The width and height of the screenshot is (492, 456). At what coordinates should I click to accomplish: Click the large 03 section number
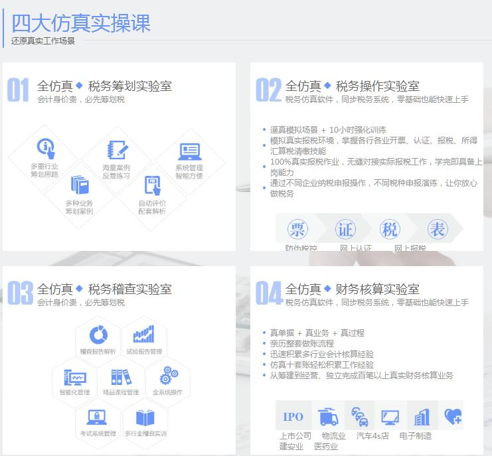point(20,293)
